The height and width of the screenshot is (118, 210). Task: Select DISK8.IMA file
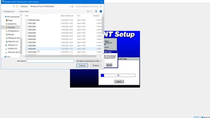tap(32, 46)
